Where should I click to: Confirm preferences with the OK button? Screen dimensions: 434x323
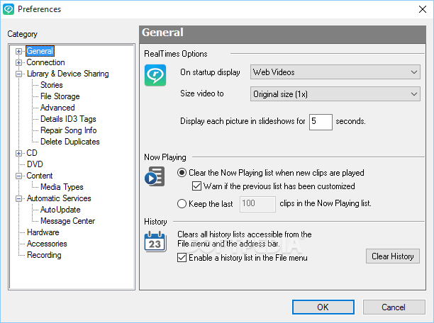click(323, 307)
